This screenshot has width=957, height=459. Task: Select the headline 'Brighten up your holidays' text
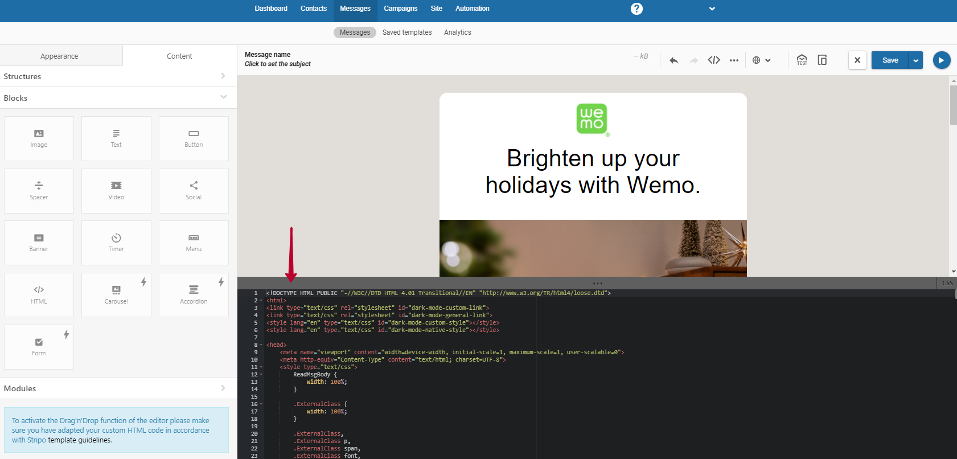click(x=593, y=171)
